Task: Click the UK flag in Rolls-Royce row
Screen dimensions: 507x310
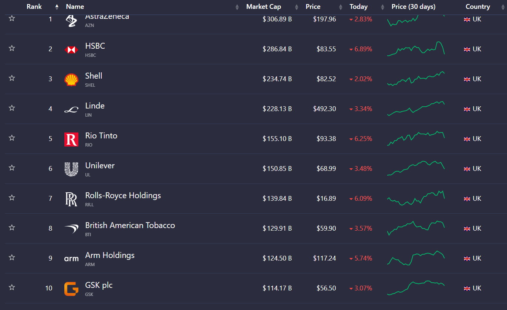Action: click(x=467, y=199)
